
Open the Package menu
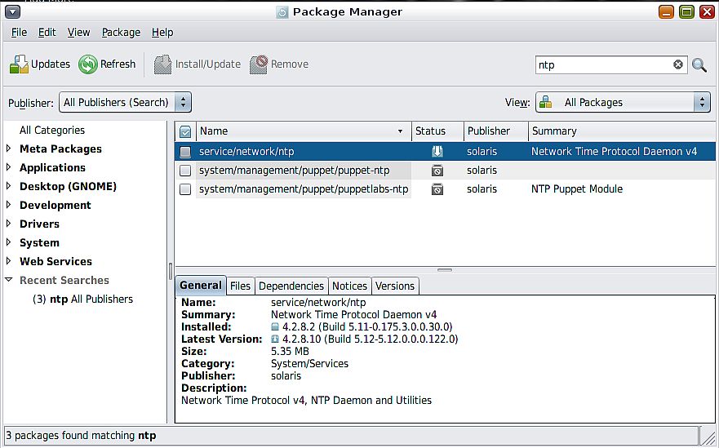coord(121,33)
